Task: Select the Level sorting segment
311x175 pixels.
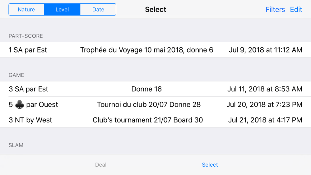Action: [x=62, y=10]
